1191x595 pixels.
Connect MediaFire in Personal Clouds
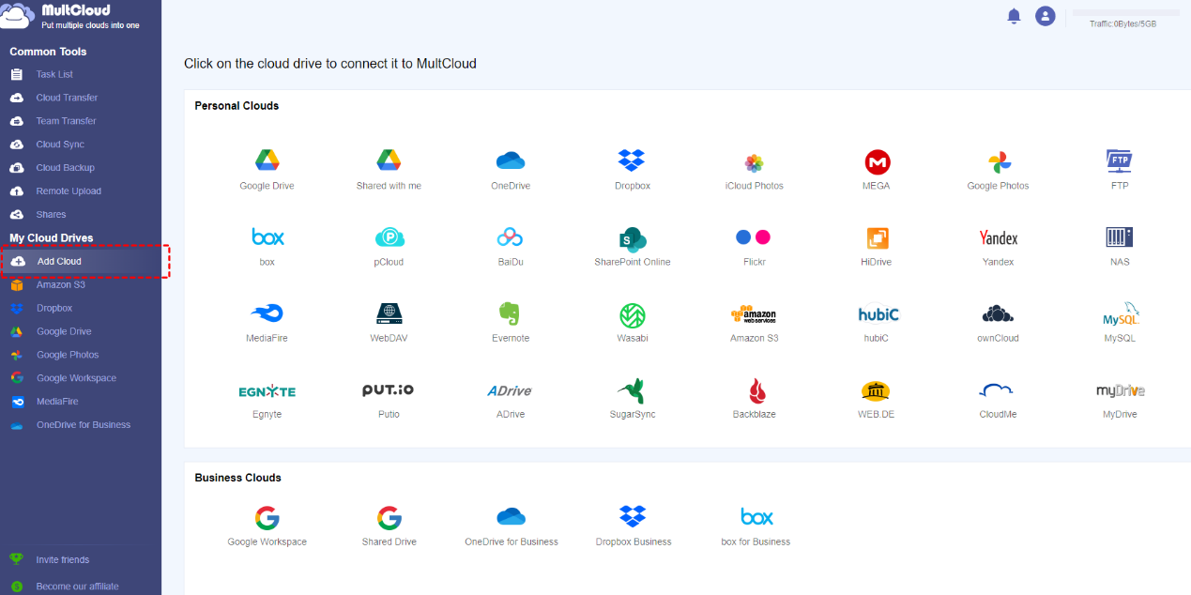[267, 322]
